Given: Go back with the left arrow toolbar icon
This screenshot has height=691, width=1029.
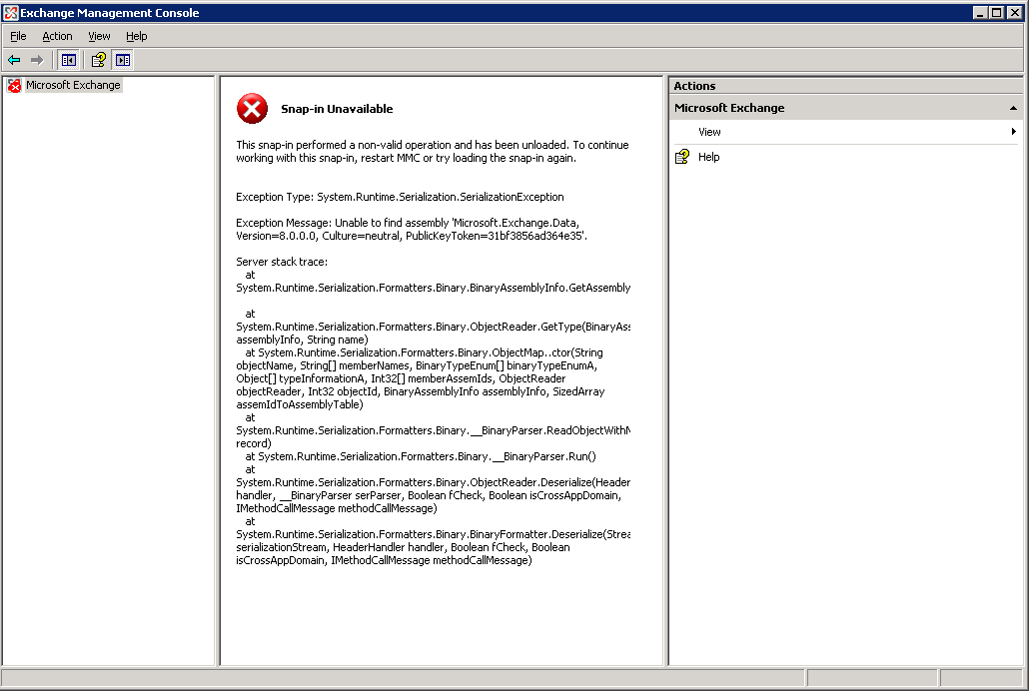Looking at the screenshot, I should pos(14,60).
